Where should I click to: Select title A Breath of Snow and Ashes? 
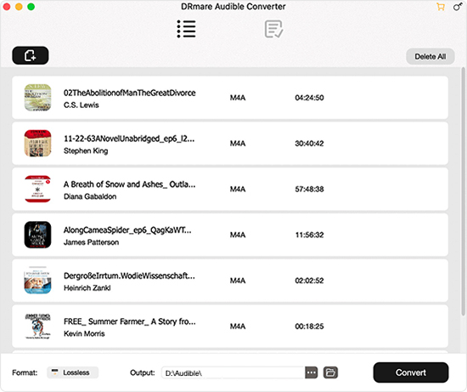(x=130, y=185)
